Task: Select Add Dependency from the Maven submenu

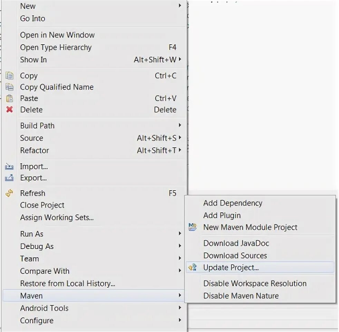Action: pos(233,203)
